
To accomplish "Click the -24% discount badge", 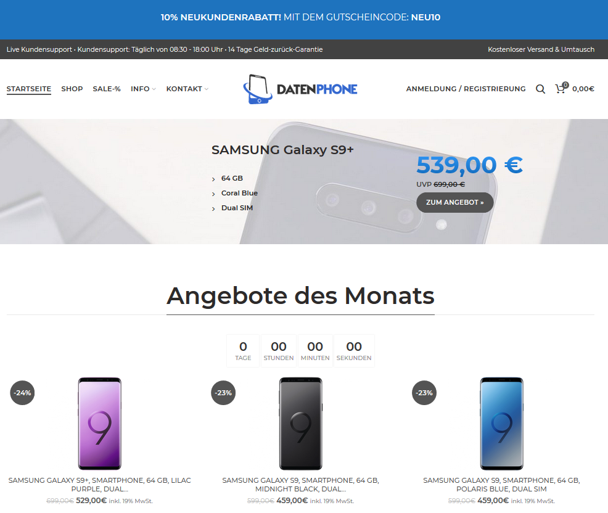I will [x=22, y=393].
